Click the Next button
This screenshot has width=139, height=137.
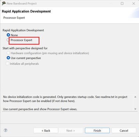click(71, 131)
